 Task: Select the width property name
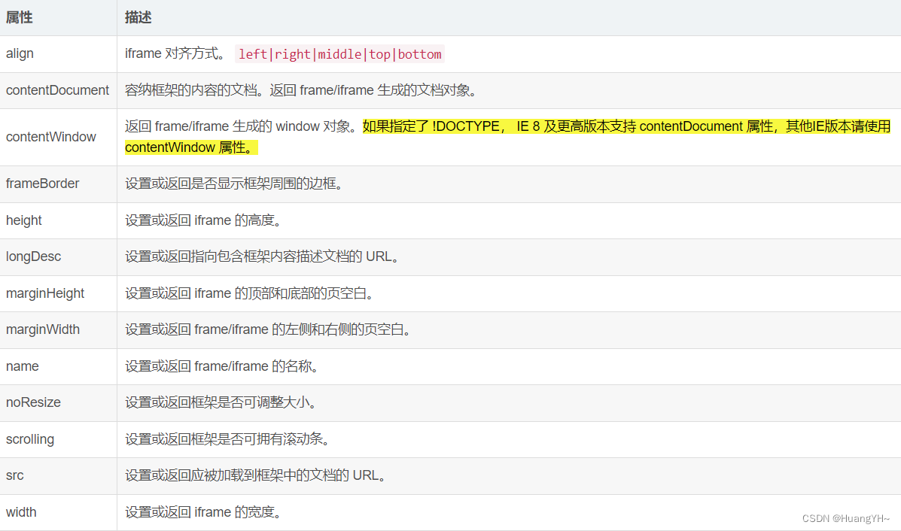pos(21,511)
